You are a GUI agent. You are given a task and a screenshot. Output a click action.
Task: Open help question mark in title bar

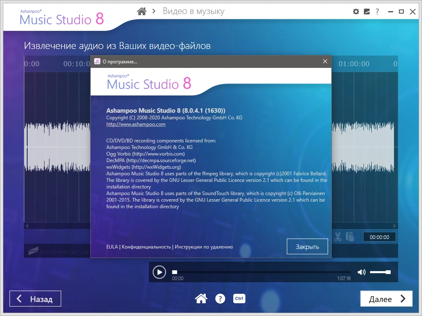[x=377, y=12]
